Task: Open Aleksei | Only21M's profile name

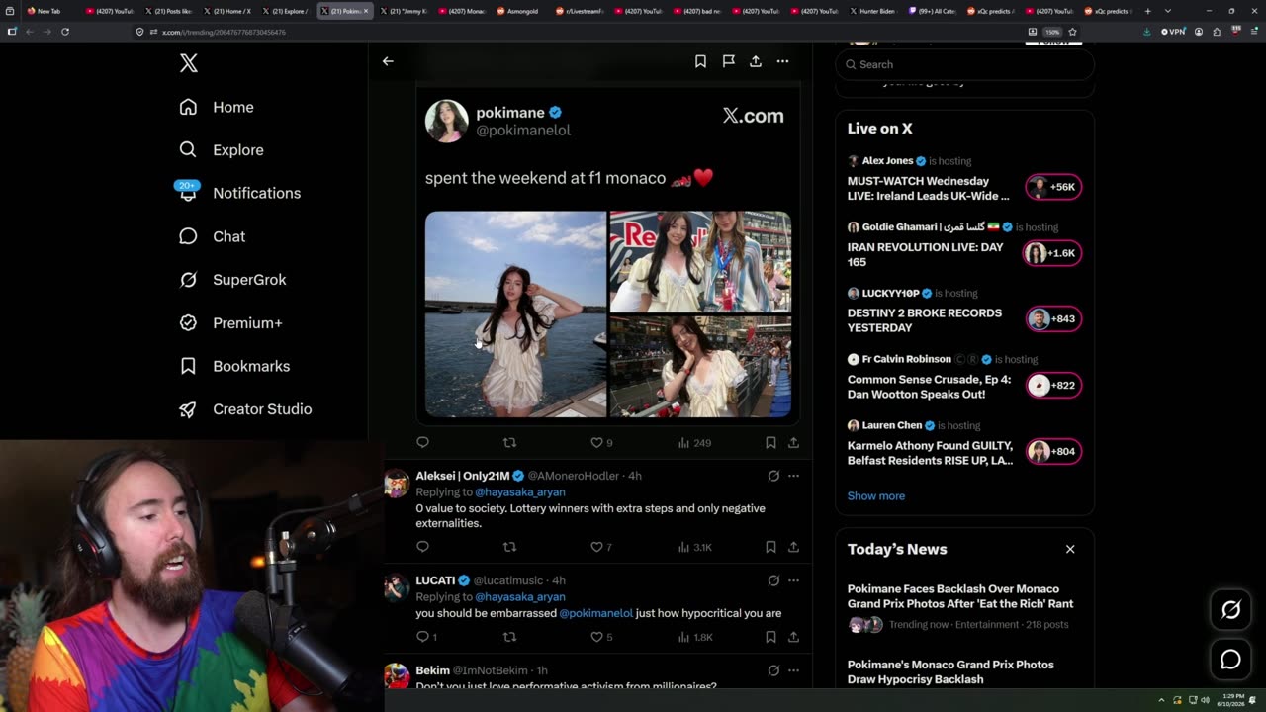Action: 462,476
